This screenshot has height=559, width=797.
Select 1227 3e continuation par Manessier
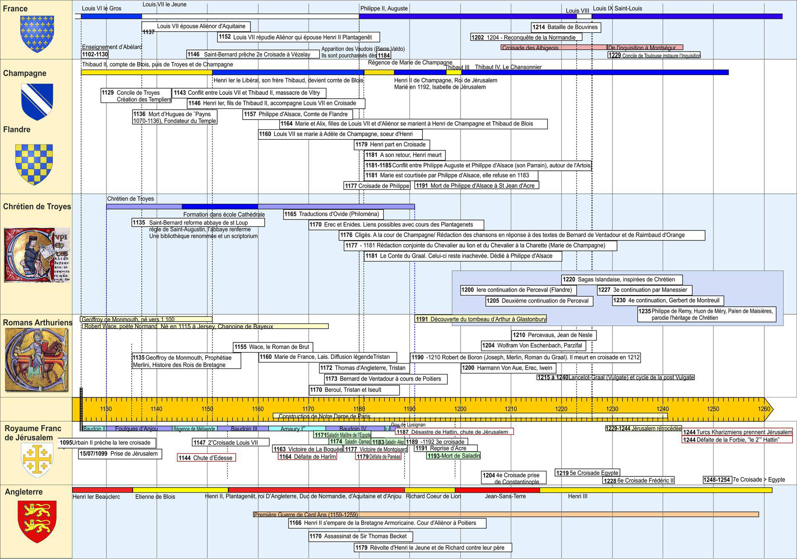645,290
